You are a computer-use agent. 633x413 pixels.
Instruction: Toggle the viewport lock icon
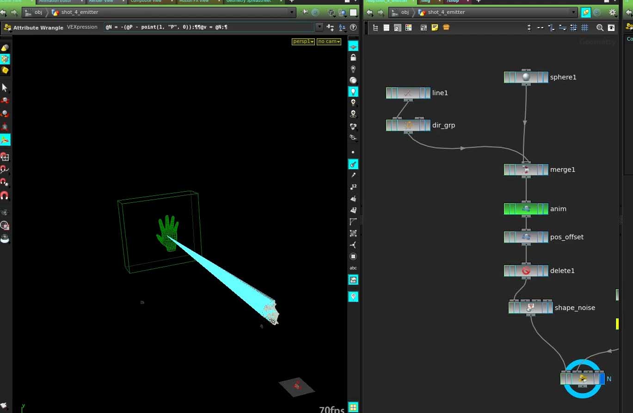(x=353, y=58)
